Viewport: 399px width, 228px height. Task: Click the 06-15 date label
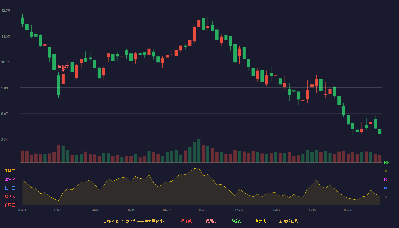pyautogui.click(x=312, y=210)
